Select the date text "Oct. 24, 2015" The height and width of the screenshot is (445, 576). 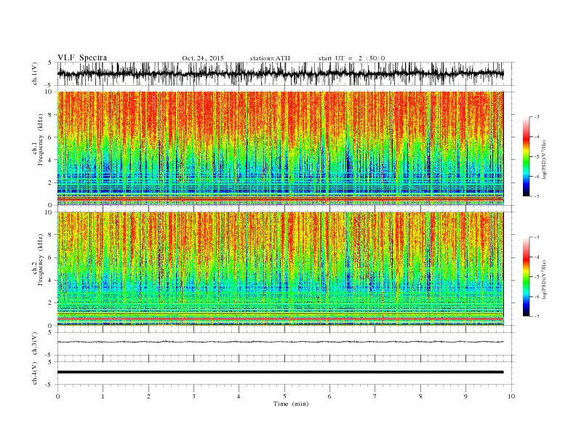pyautogui.click(x=203, y=58)
